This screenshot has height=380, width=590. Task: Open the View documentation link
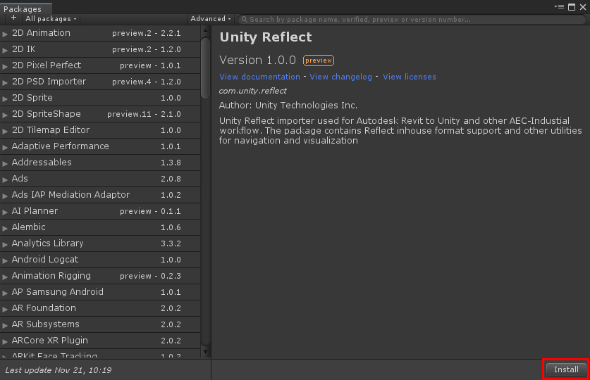pos(259,77)
